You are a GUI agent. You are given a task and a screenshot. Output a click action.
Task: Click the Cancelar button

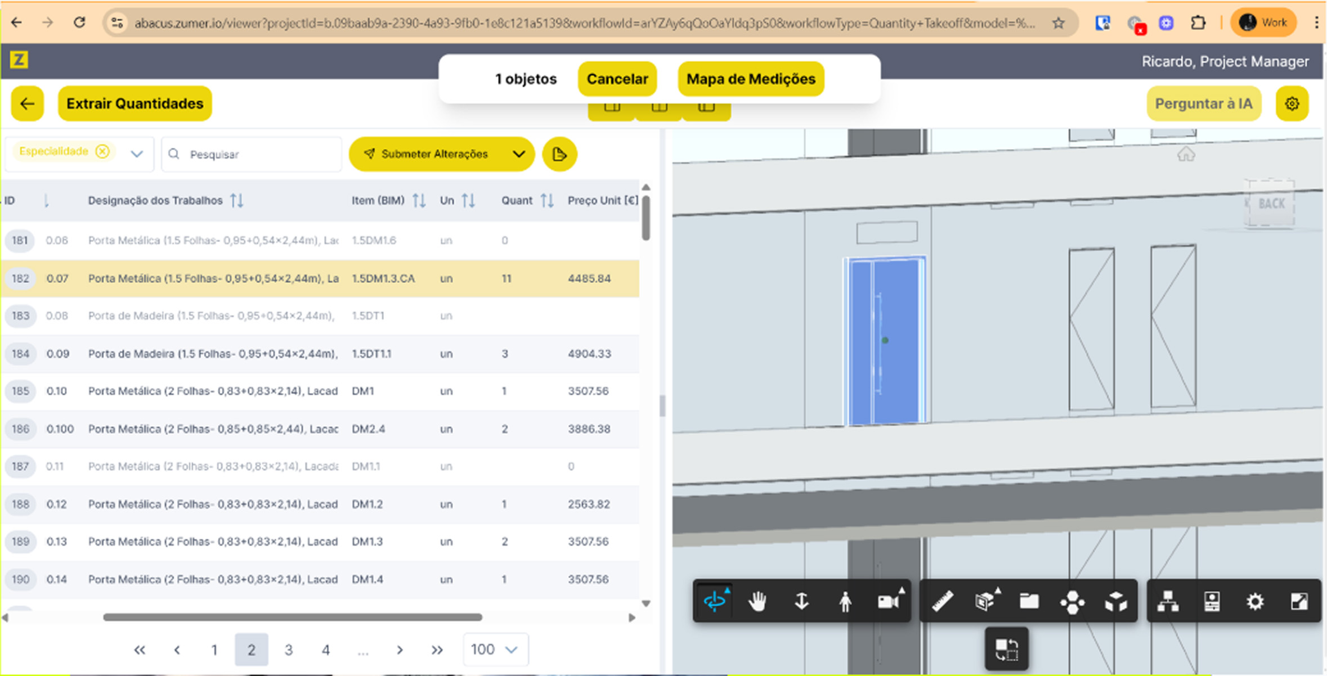(617, 79)
